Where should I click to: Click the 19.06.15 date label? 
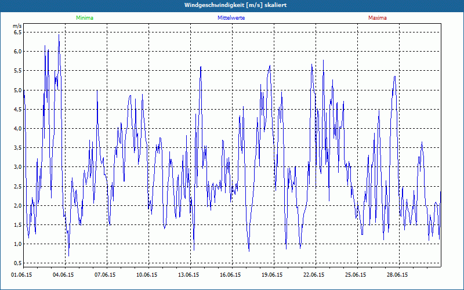click(272, 275)
